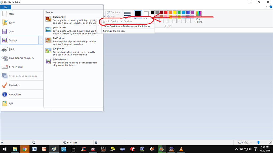Pick the pink color swatch
The width and height of the screenshot is (273, 153).
point(166,17)
